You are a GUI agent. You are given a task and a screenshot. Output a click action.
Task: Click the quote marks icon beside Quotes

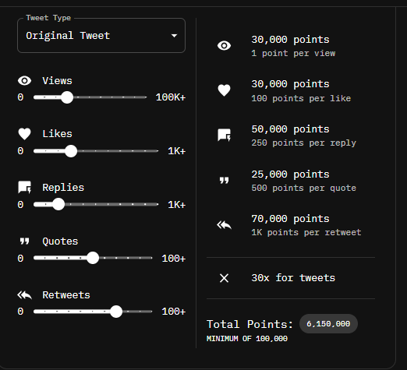(25, 241)
